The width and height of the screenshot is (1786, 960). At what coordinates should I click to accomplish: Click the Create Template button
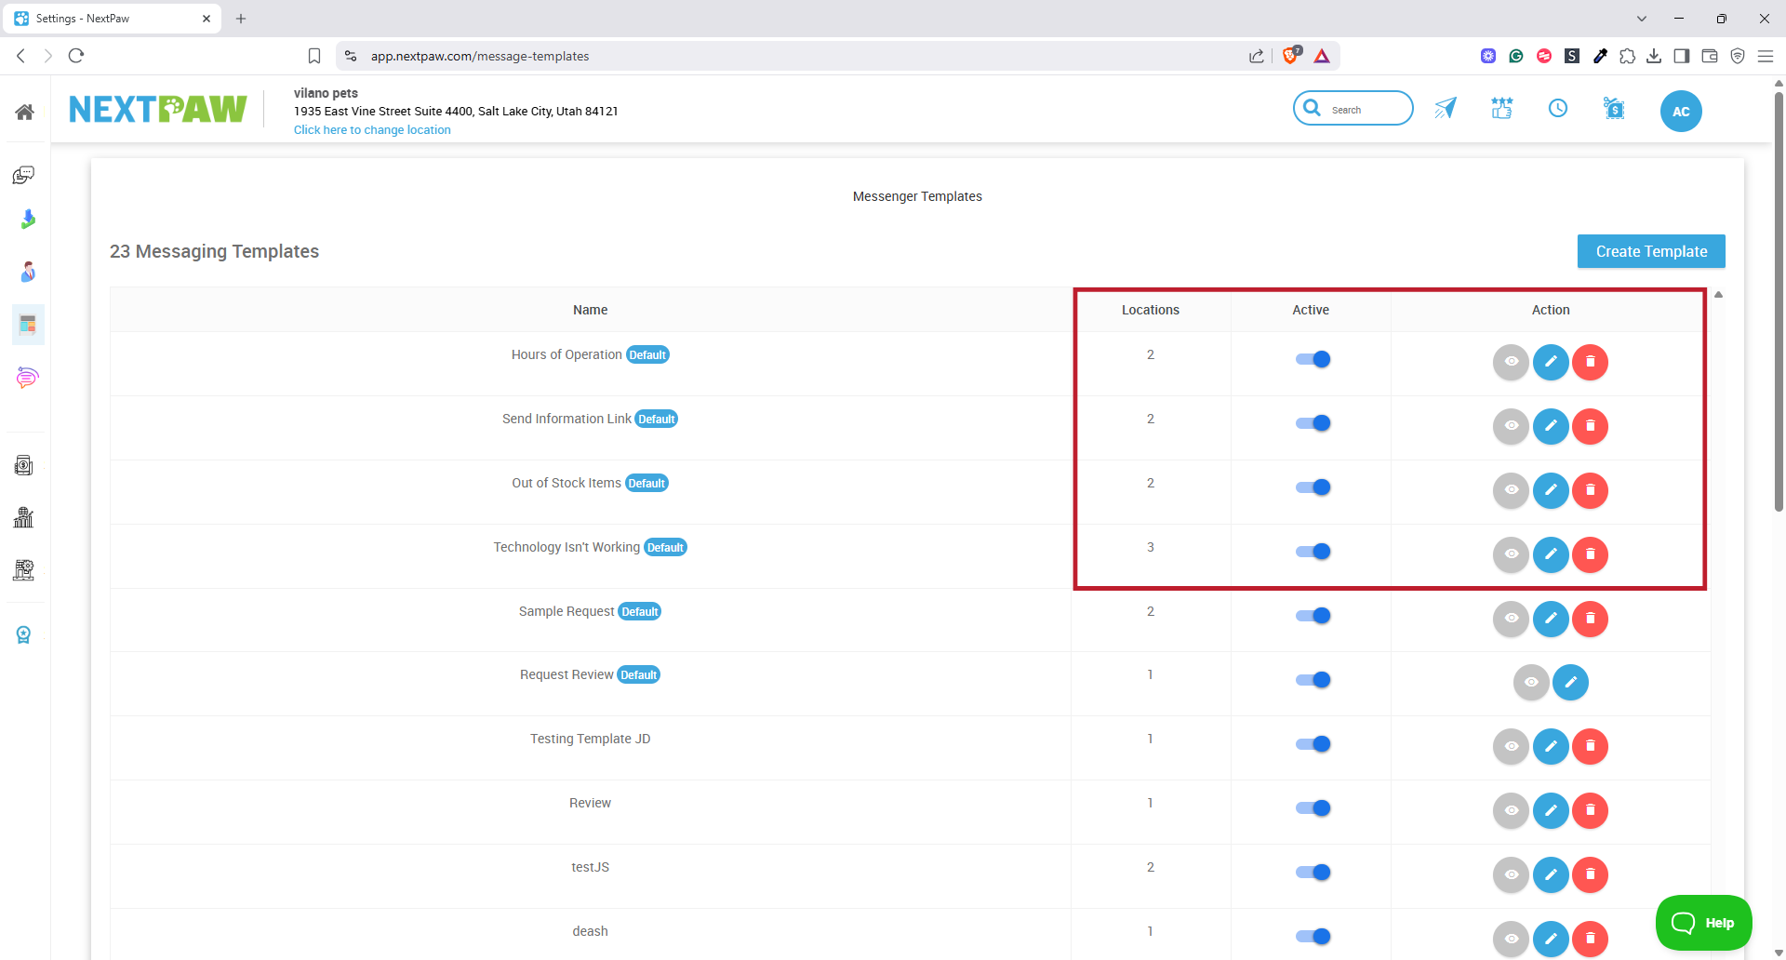tap(1651, 251)
